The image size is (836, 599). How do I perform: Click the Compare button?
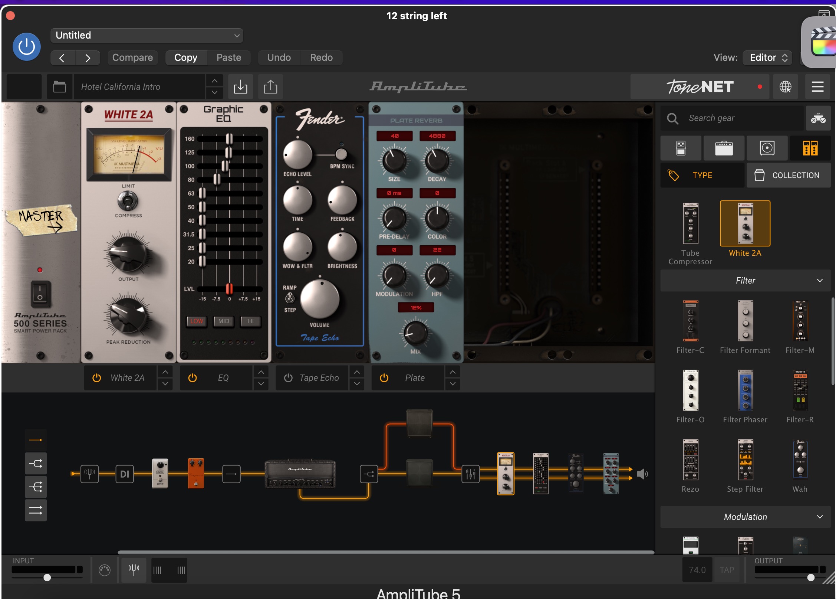(x=132, y=58)
